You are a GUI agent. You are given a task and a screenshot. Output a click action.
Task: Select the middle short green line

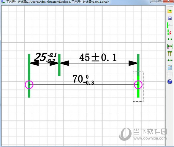click(59, 65)
